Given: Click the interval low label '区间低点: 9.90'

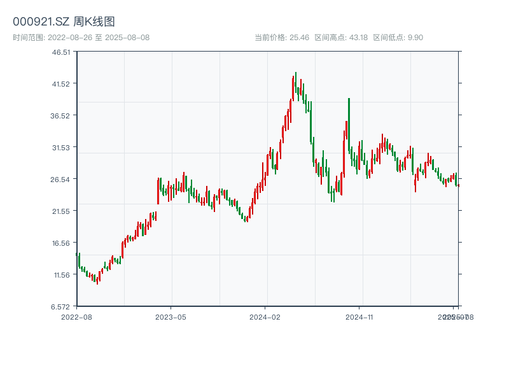Looking at the screenshot, I should pyautogui.click(x=398, y=38).
